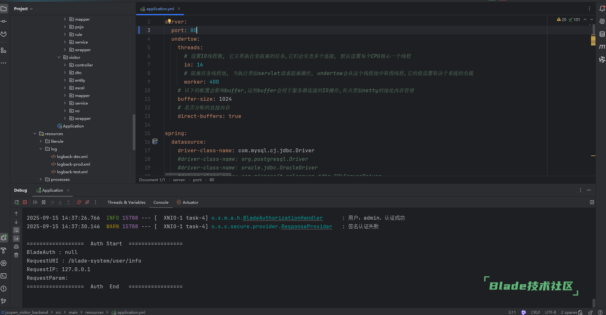Open the Build hammer tool window
Image resolution: width=606 pixels, height=315 pixels.
pyautogui.click(x=4, y=250)
